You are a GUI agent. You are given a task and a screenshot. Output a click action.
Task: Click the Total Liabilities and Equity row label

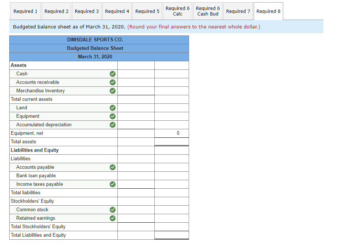click(x=38, y=235)
